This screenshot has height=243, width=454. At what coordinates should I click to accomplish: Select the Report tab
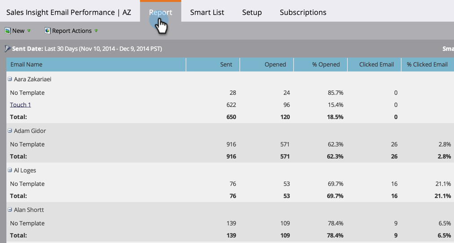pos(161,12)
